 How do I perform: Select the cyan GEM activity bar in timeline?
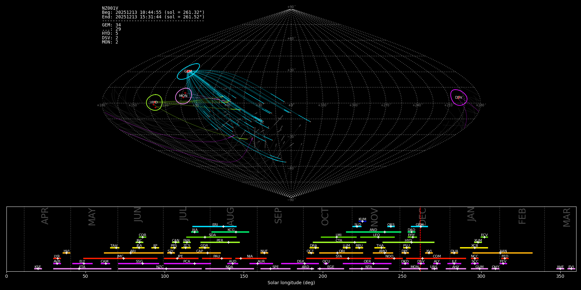coord(415,227)
